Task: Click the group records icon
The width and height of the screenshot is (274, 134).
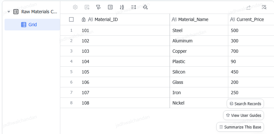Action: pyautogui.click(x=110, y=7)
